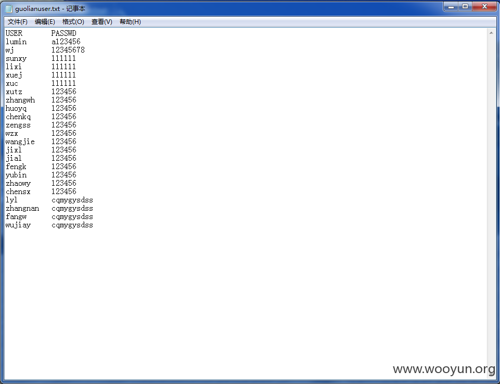The image size is (500, 384).
Task: Click the PASSWD header text
Action: pos(64,33)
